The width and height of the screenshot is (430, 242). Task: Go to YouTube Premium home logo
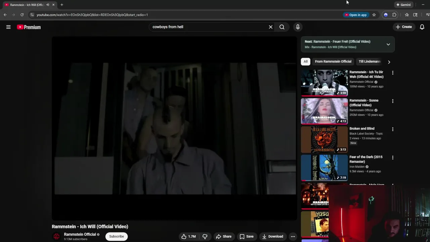click(x=29, y=27)
